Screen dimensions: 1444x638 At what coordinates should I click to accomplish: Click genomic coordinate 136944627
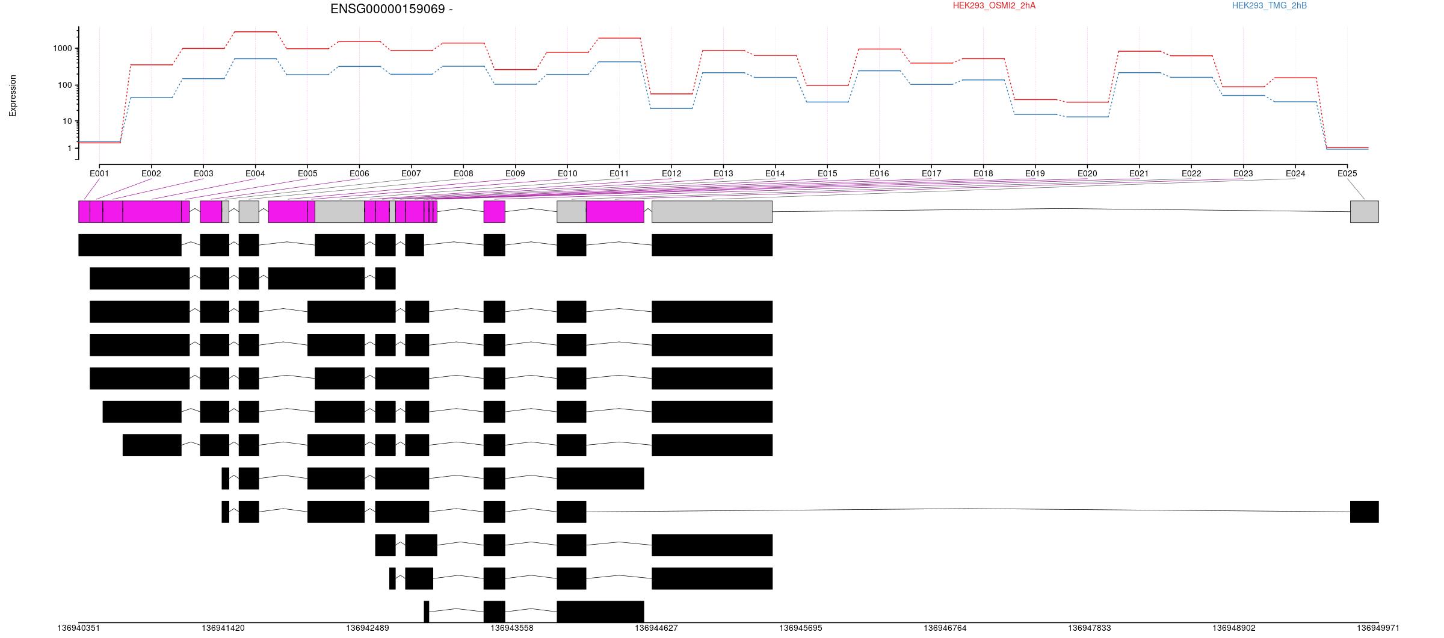pos(656,628)
